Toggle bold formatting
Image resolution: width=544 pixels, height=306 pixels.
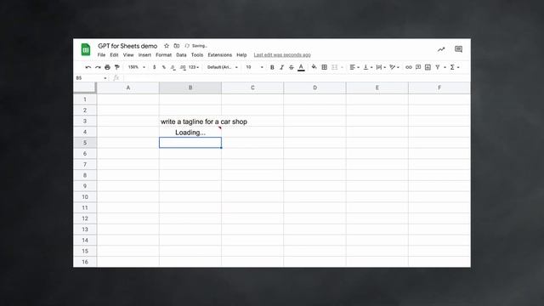pyautogui.click(x=272, y=67)
